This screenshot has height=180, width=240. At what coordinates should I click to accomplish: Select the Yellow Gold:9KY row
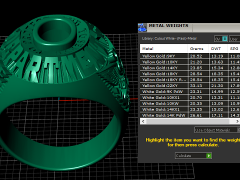(x=190, y=56)
